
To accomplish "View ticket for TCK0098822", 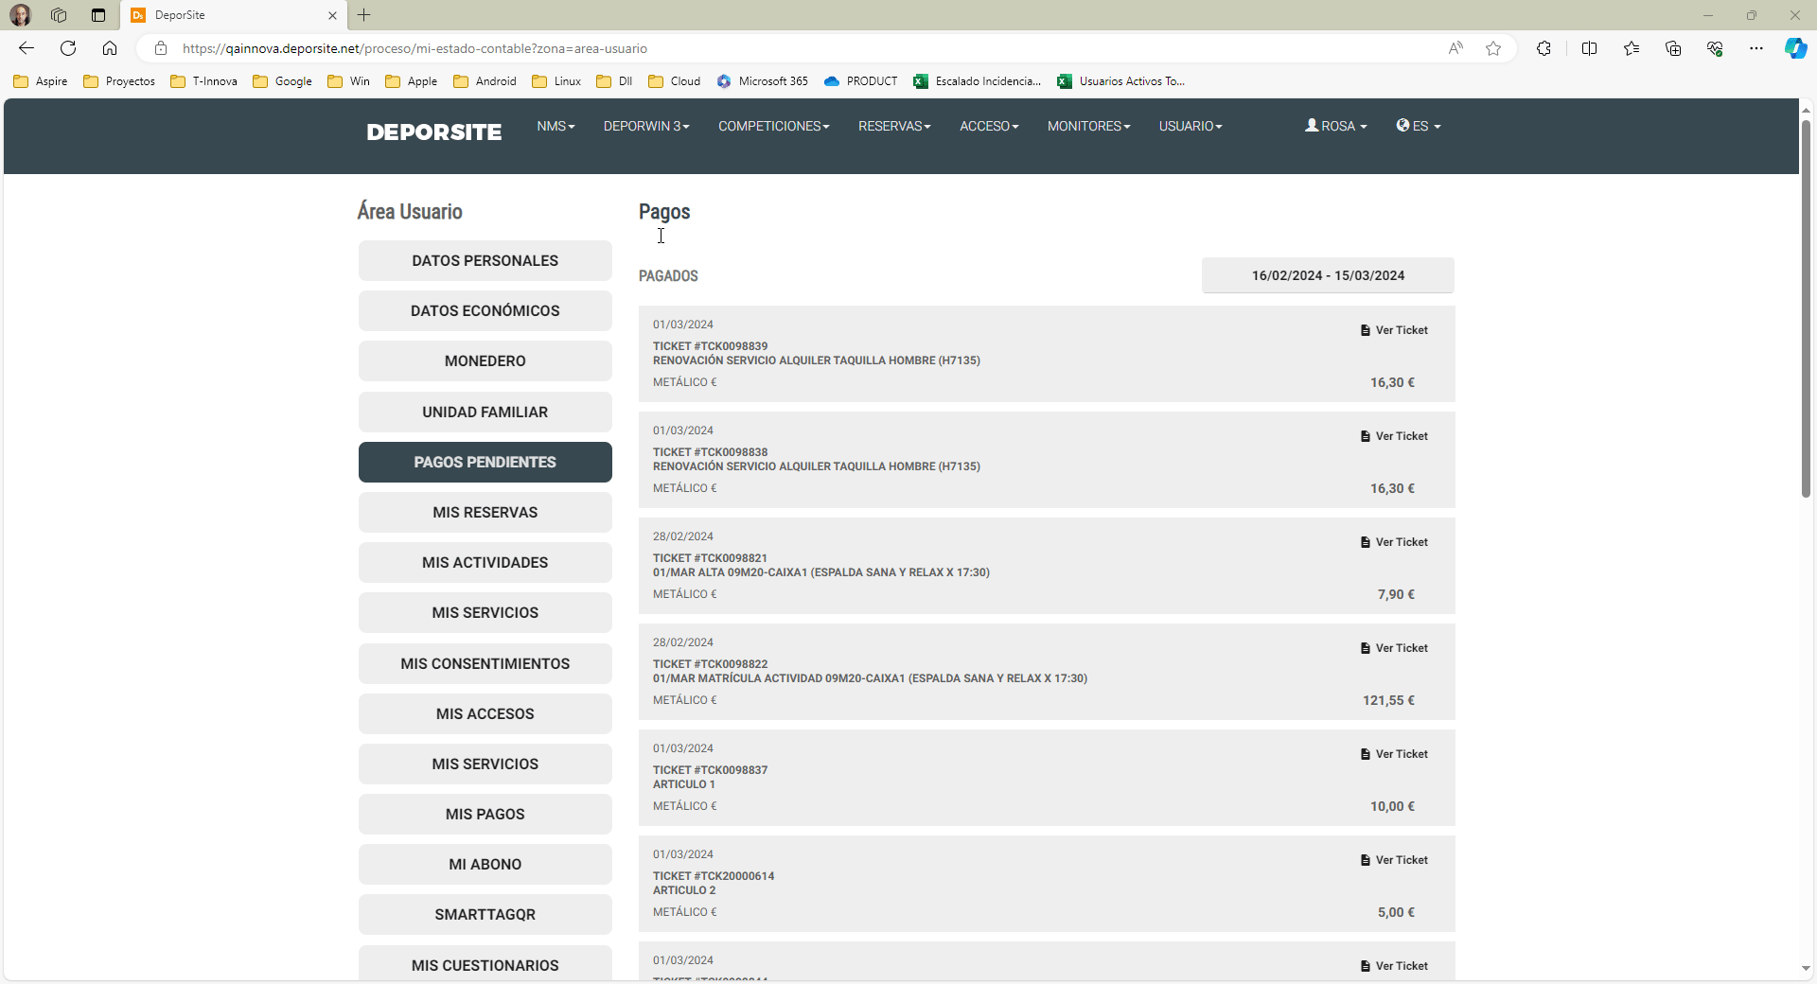I will point(1393,648).
